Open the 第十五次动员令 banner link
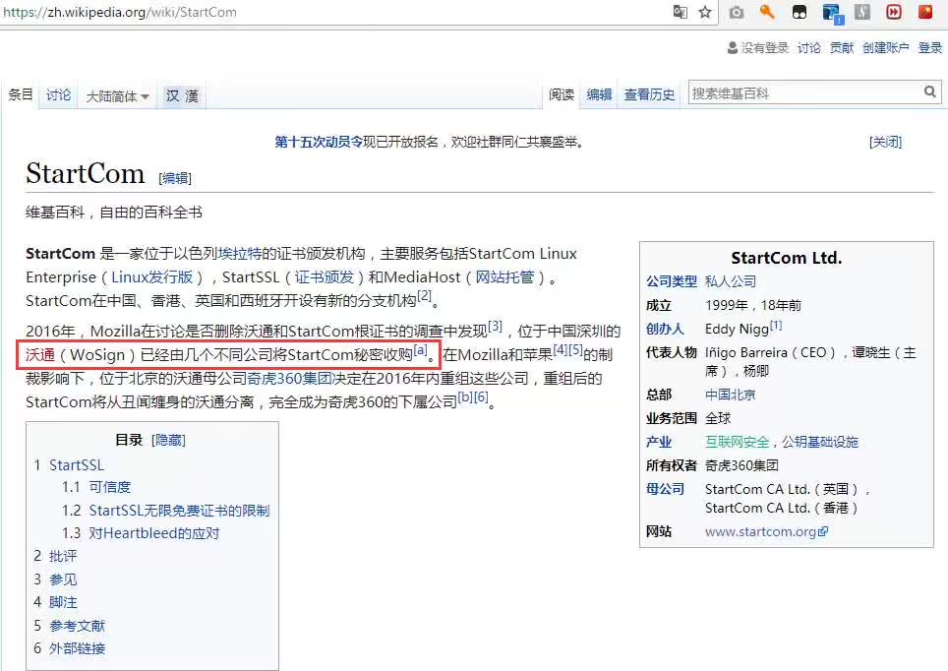The image size is (948, 671). point(319,143)
